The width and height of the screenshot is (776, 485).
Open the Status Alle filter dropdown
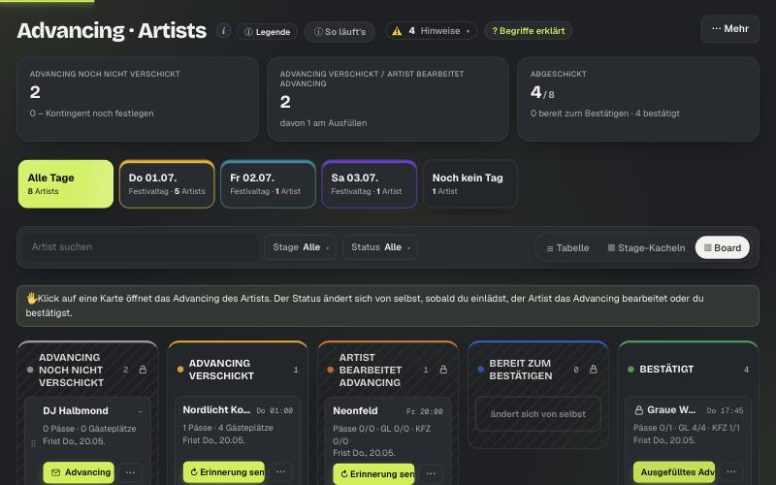click(380, 247)
